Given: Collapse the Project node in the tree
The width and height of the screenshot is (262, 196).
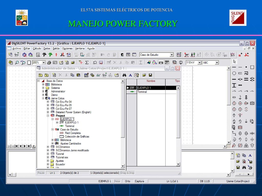Looking at the screenshot, I should 48,116.
